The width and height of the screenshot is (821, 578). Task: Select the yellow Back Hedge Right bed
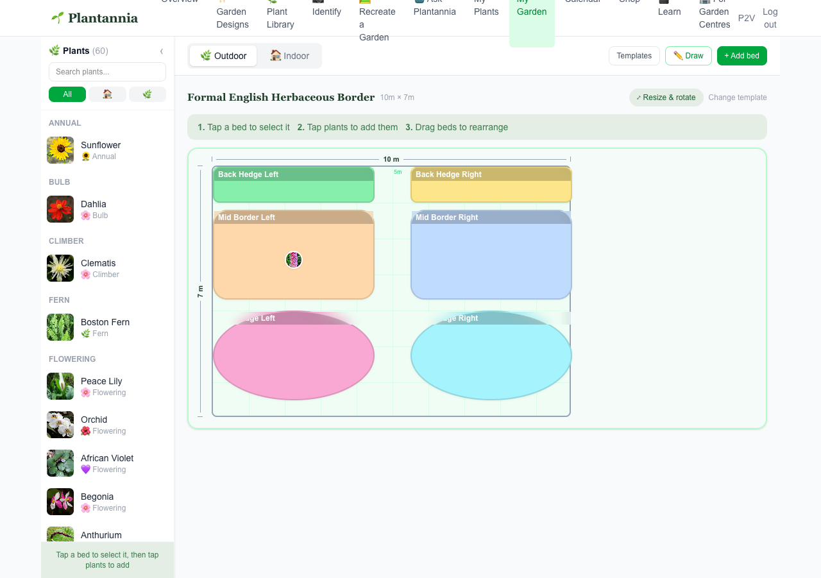(491, 185)
